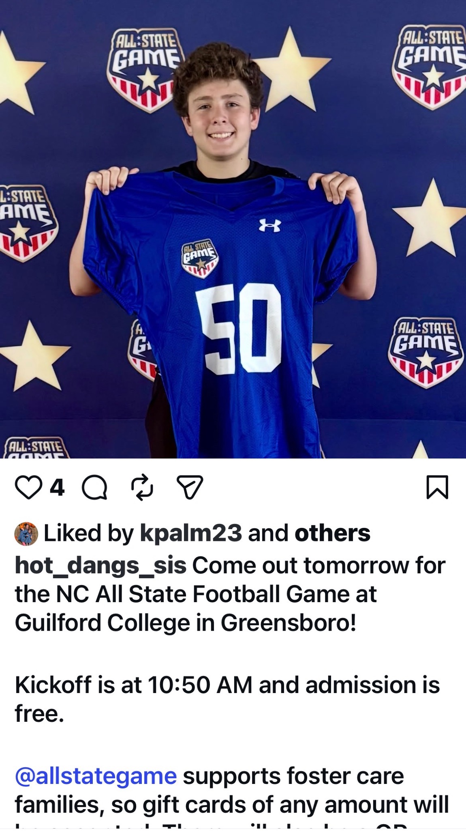Screen dimensions: 466x831
Task: Tap the caption text about kickoff time
Action: 227,699
